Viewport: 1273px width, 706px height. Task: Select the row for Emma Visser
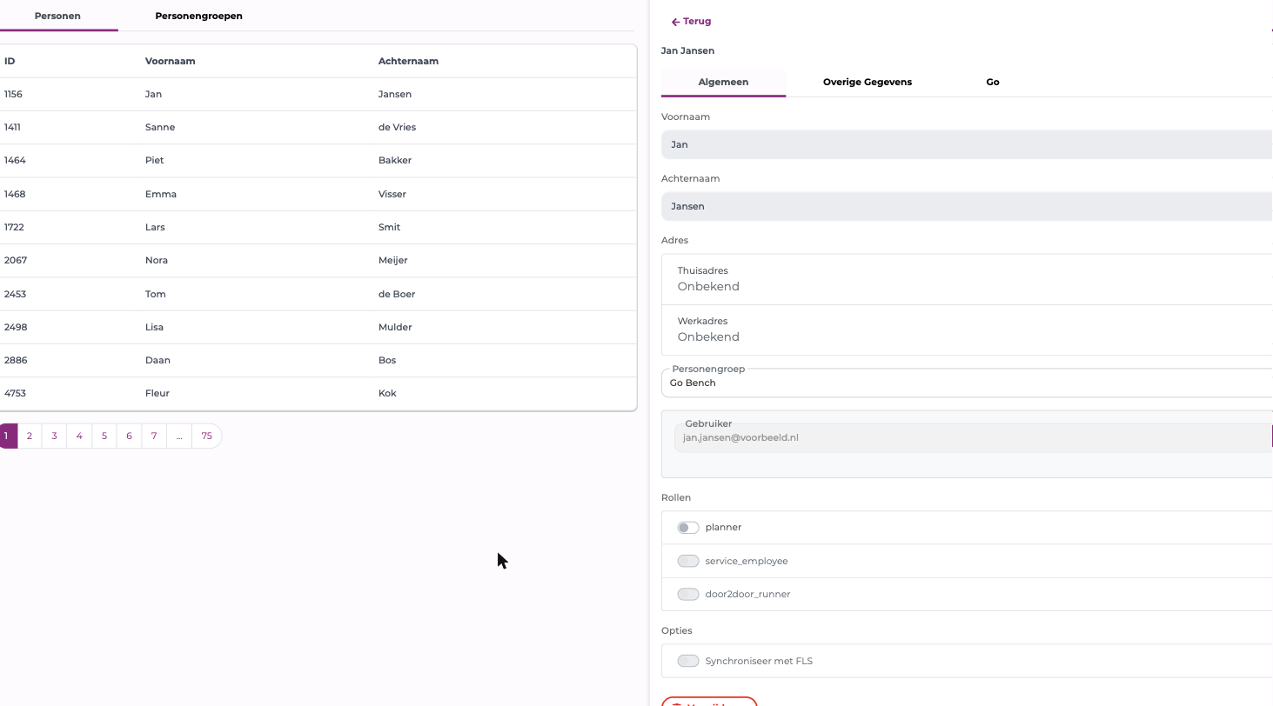pos(318,194)
